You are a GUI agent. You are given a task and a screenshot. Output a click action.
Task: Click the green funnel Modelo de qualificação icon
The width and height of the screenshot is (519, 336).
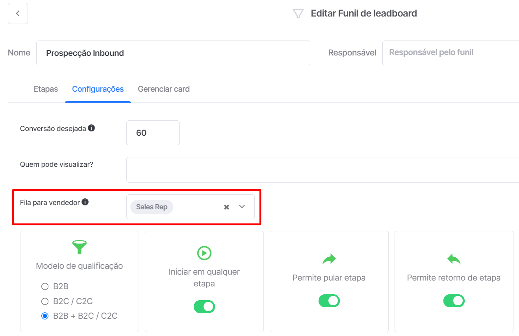pos(80,247)
